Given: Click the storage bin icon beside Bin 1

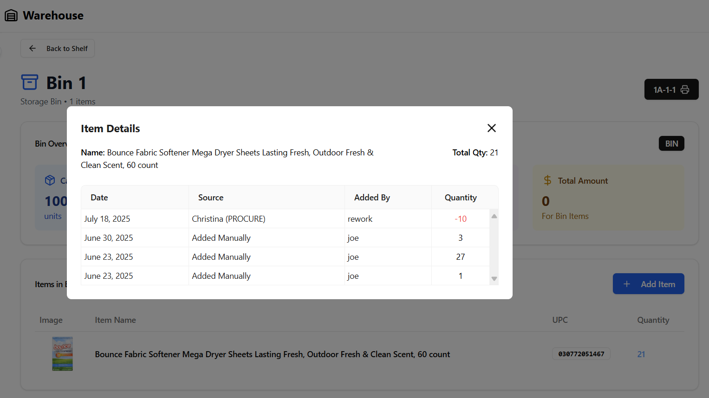Looking at the screenshot, I should (30, 83).
